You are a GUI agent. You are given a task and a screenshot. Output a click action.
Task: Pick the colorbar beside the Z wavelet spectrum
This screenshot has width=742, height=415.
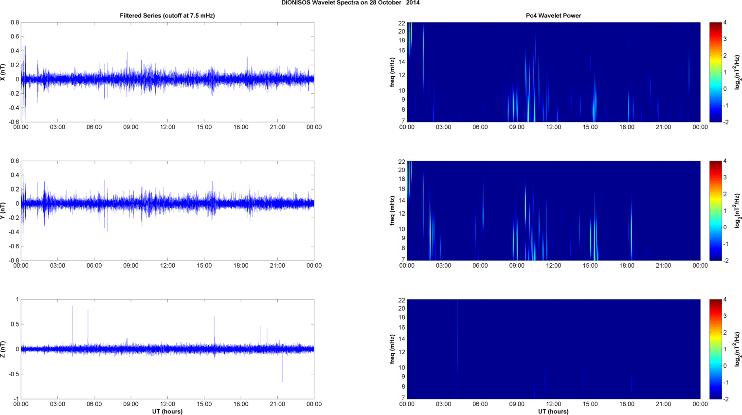(x=715, y=349)
